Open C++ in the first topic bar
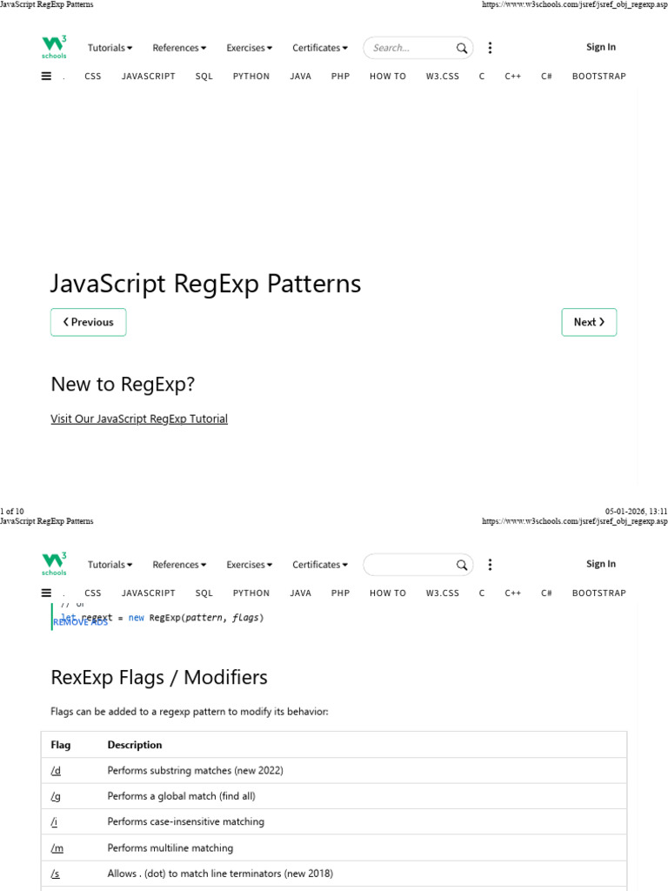This screenshot has height=891, width=668. click(513, 77)
